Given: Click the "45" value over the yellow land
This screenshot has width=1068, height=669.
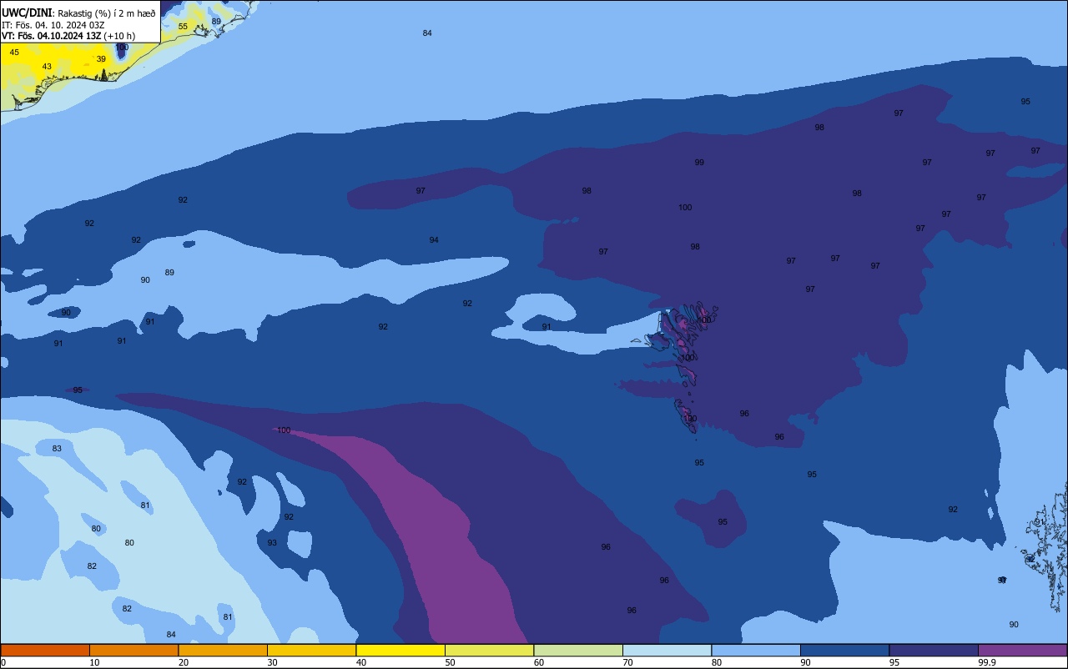Looking at the screenshot, I should click(14, 53).
